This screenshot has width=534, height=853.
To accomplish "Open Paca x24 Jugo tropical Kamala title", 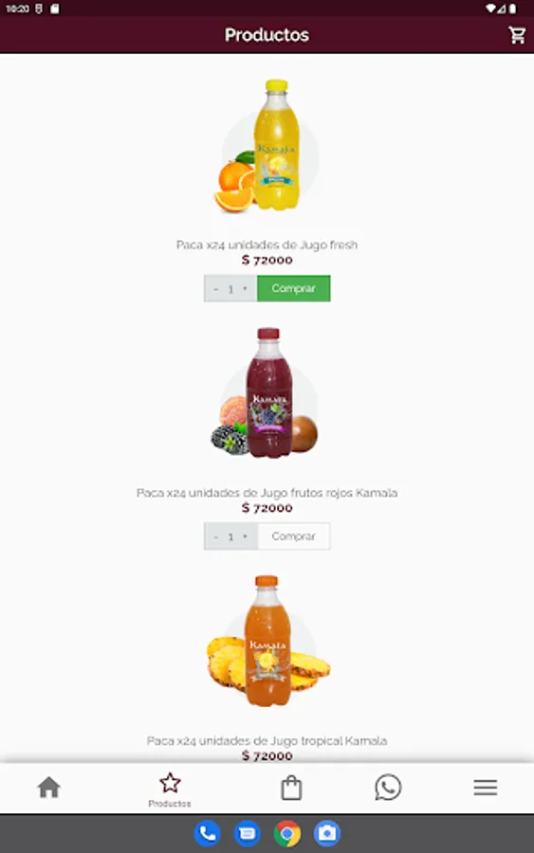I will [267, 741].
